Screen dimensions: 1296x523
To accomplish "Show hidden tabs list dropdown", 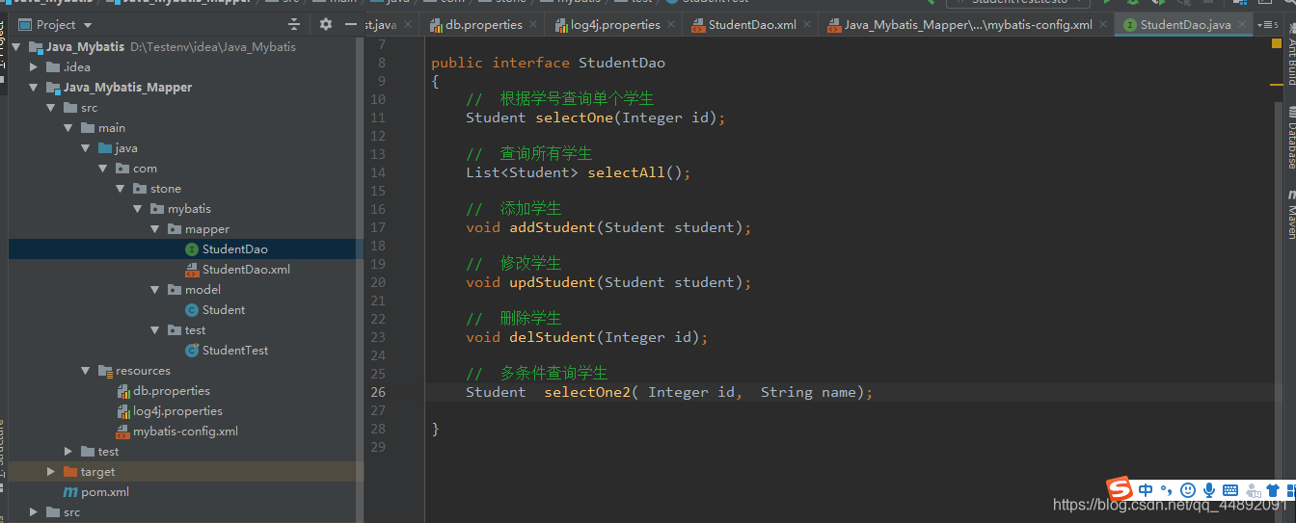I will [1266, 25].
